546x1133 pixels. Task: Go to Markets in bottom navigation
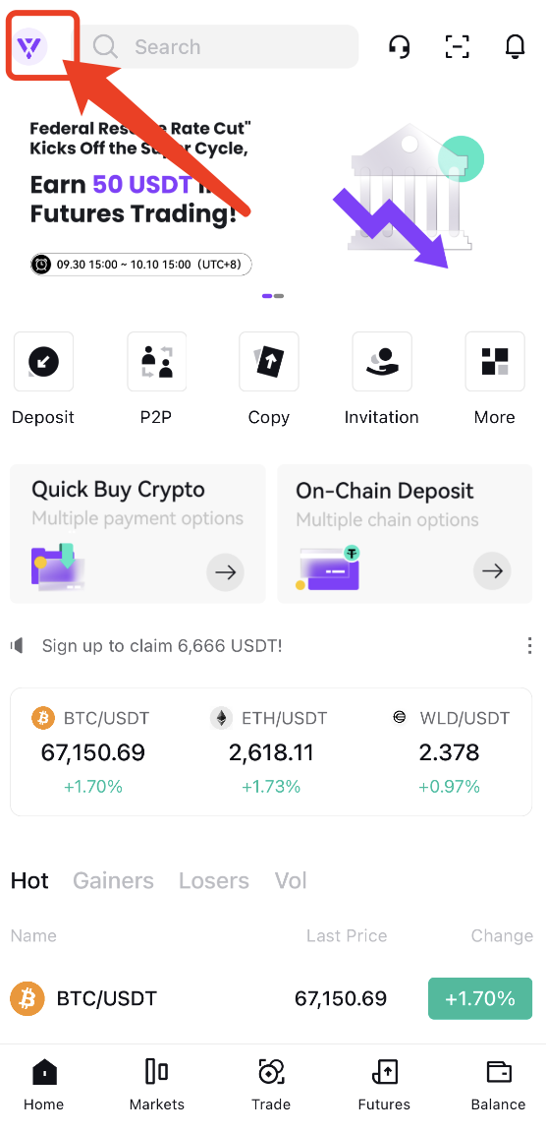coord(156,1086)
